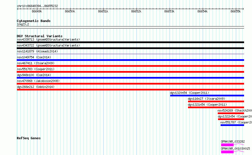Open dgv1321n54 (Cooper2011) variant label
This screenshot has width=252, height=155.
(x=207, y=105)
